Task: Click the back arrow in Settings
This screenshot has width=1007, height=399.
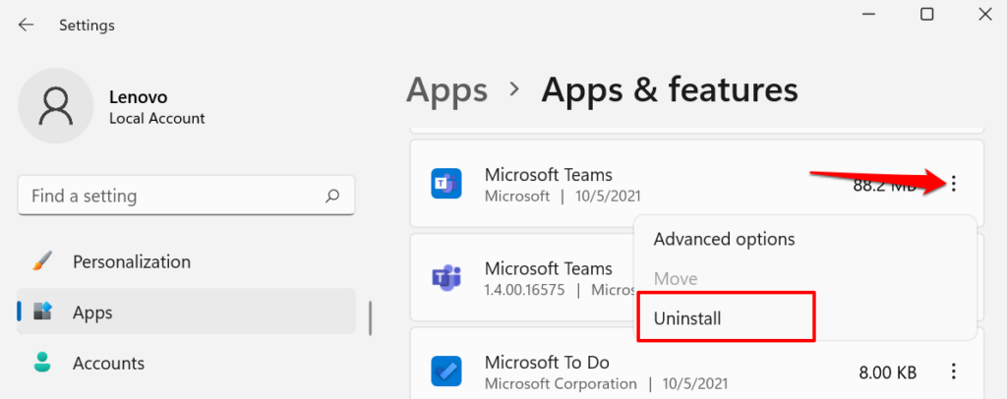Action: click(x=26, y=23)
